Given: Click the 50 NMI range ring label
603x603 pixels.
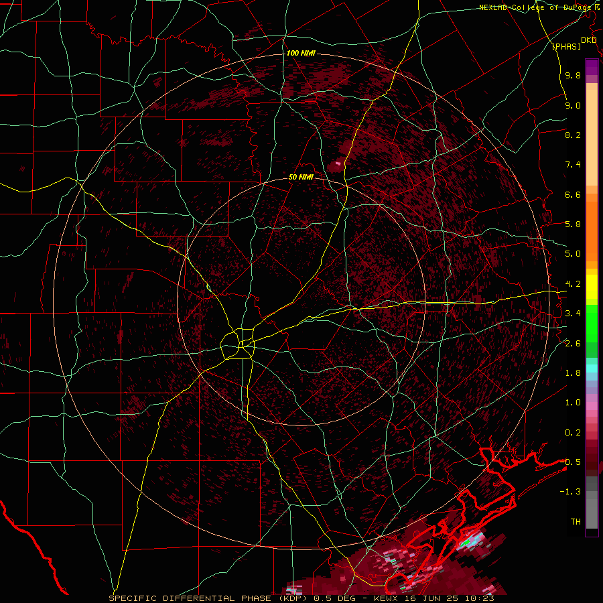Looking at the screenshot, I should tap(301, 177).
